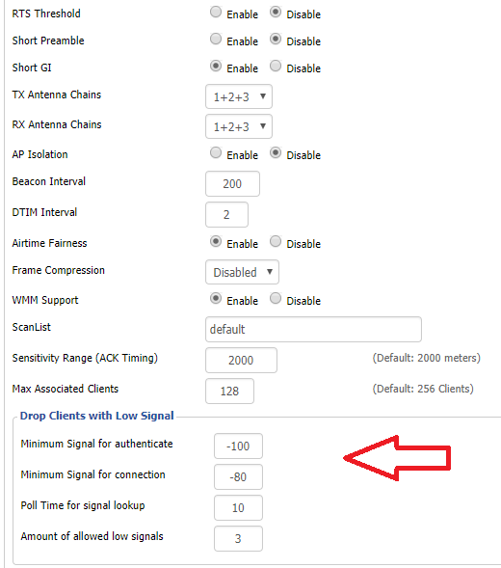Disable WMM Support radio button
Screen dimensions: 501x568
tap(276, 299)
